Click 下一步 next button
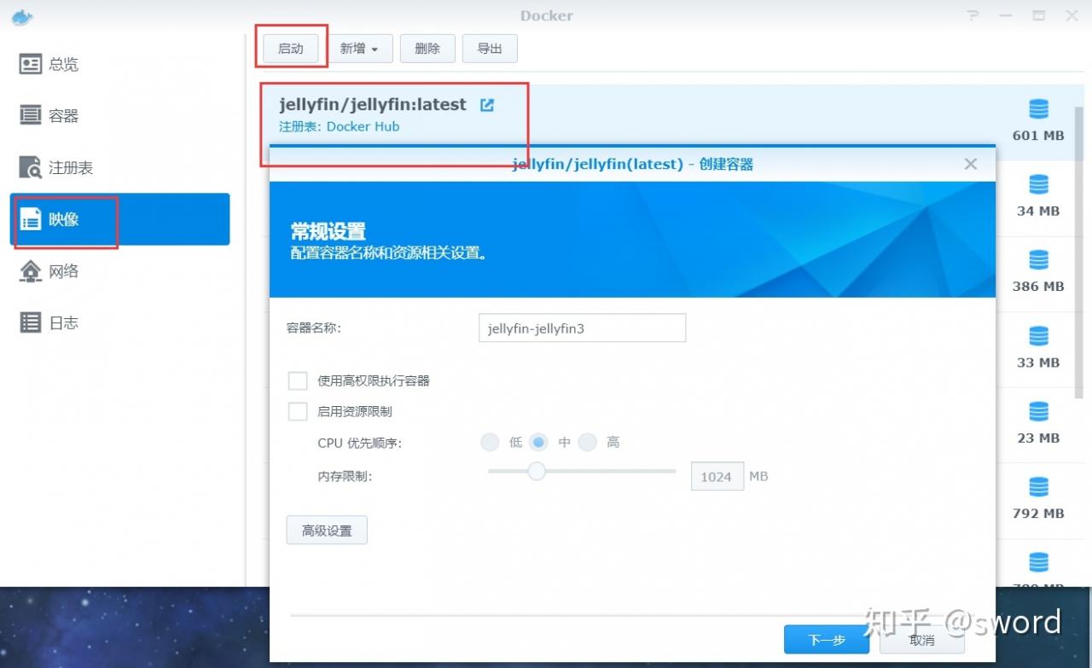Image resolution: width=1092 pixels, height=668 pixels. pos(827,640)
